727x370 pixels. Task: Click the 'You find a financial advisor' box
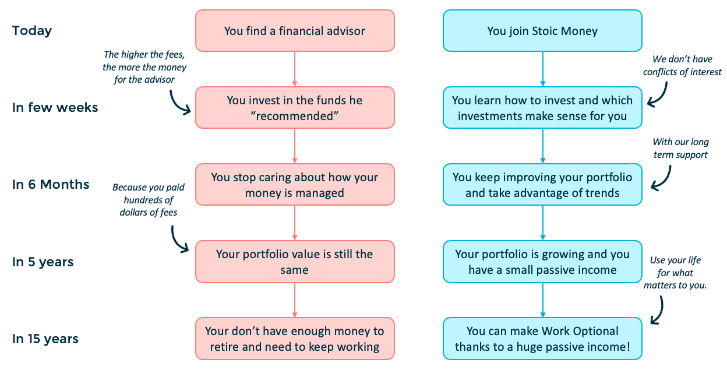point(294,31)
